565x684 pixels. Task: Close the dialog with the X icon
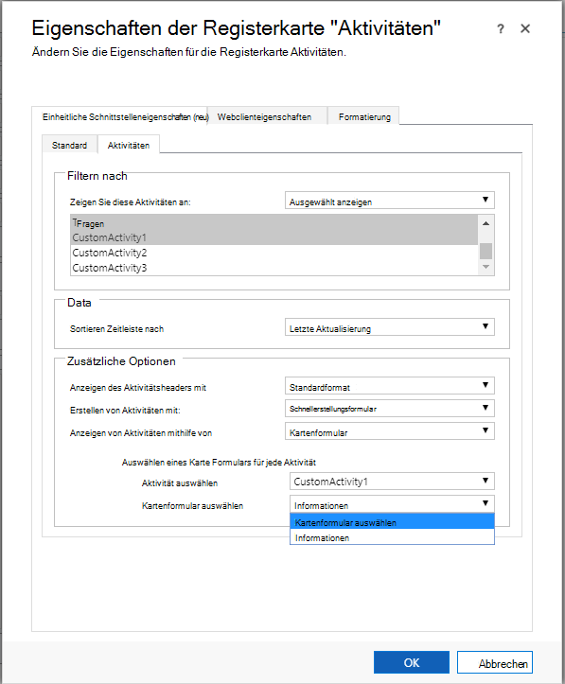click(525, 28)
